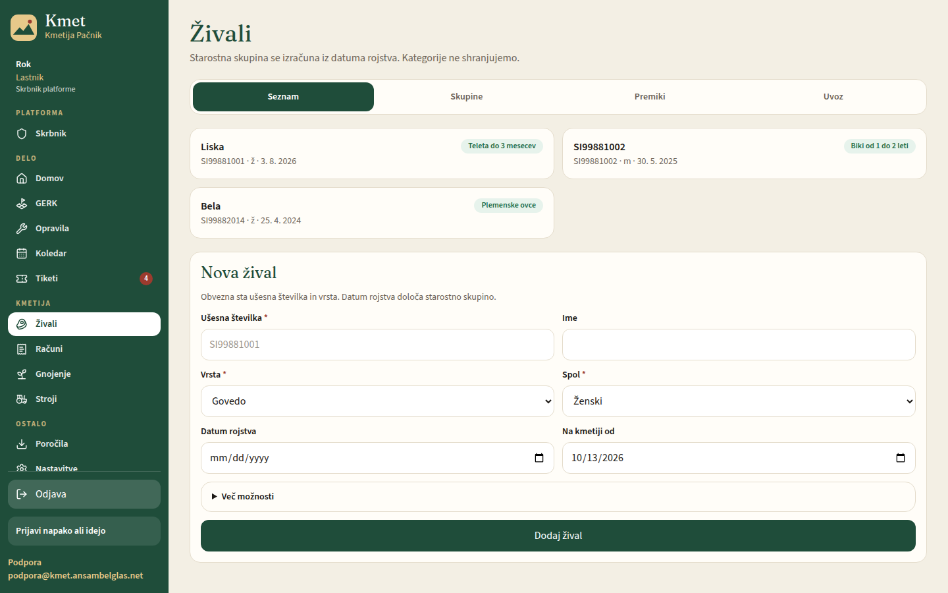Click the Odjava logout arrow icon
This screenshot has width=948, height=593.
click(22, 494)
